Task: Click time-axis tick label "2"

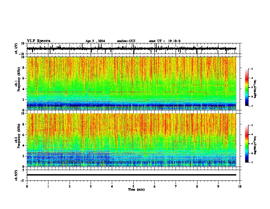Action: [70, 186]
